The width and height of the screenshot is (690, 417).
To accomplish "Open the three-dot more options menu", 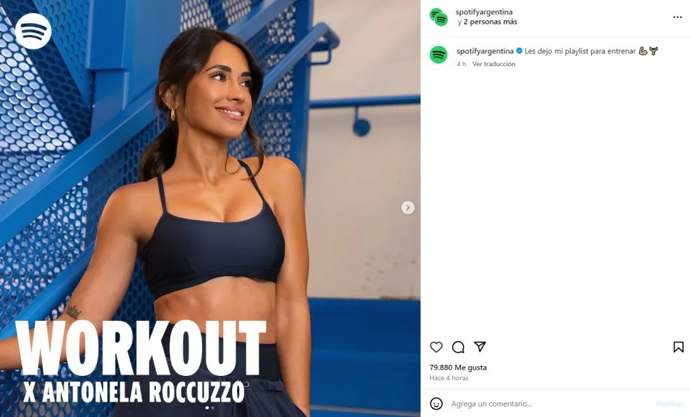I will [x=677, y=17].
